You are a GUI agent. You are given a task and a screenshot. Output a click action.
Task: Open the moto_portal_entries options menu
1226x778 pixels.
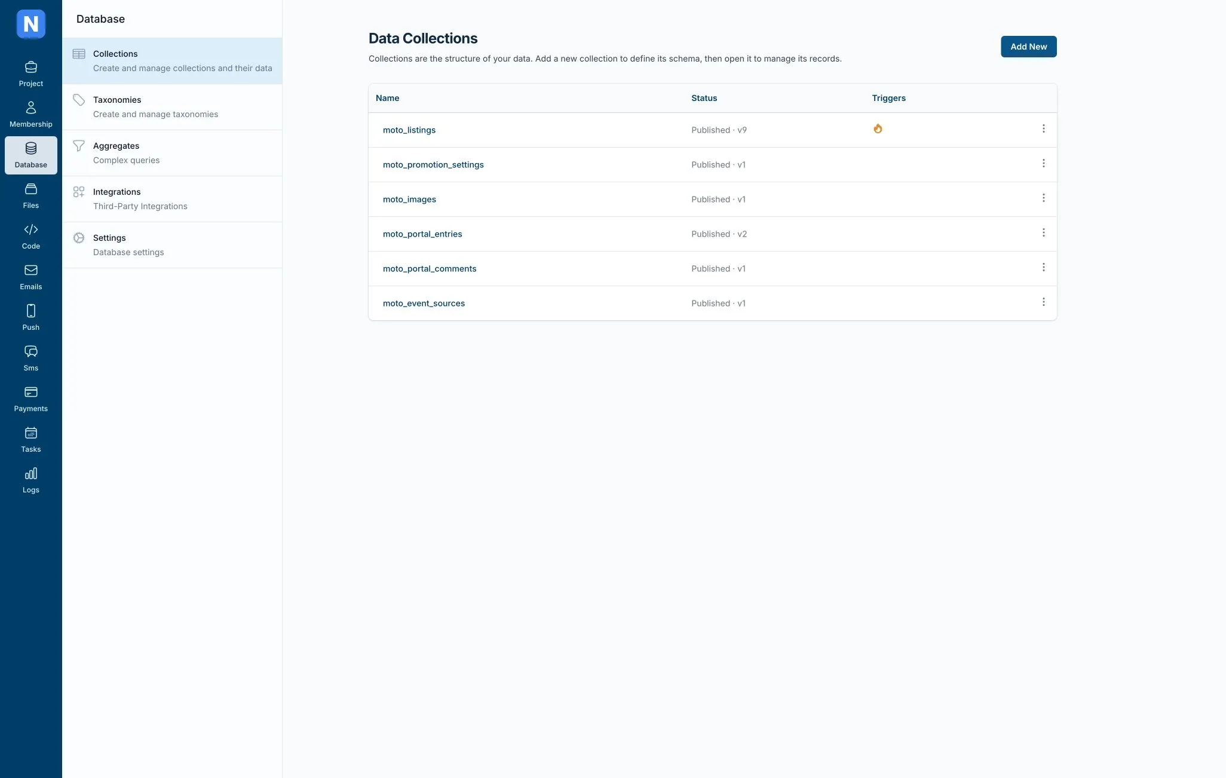pyautogui.click(x=1044, y=232)
